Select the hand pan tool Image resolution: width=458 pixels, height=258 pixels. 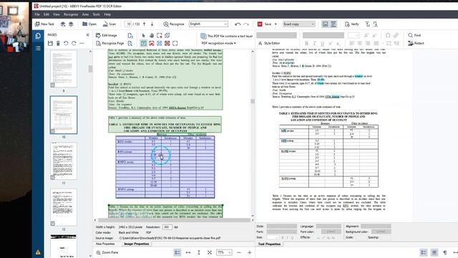151,35
